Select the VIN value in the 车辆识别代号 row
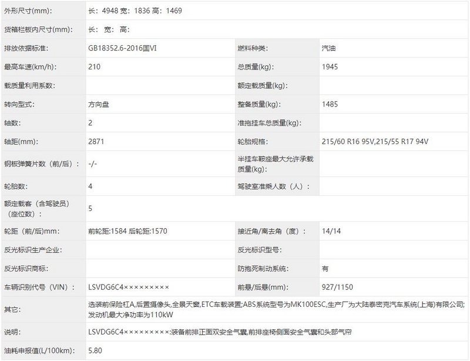 click(129, 287)
